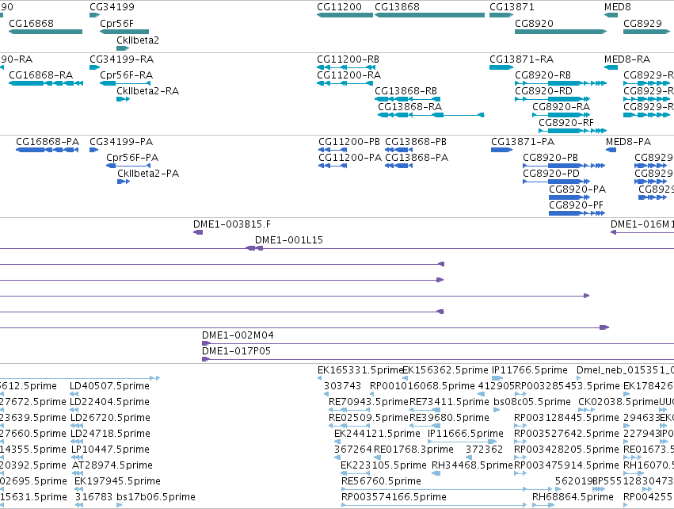Click the CG13871-PA protein label
Screen dimensions: 674x509
tap(523, 142)
